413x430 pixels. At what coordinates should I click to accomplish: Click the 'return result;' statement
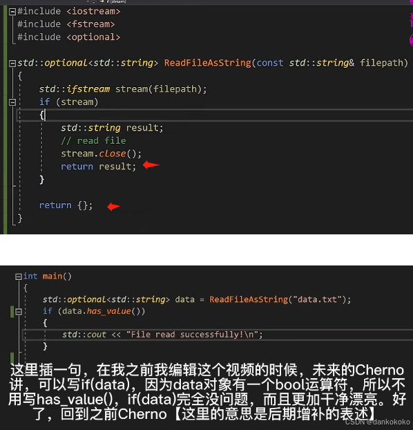click(98, 167)
